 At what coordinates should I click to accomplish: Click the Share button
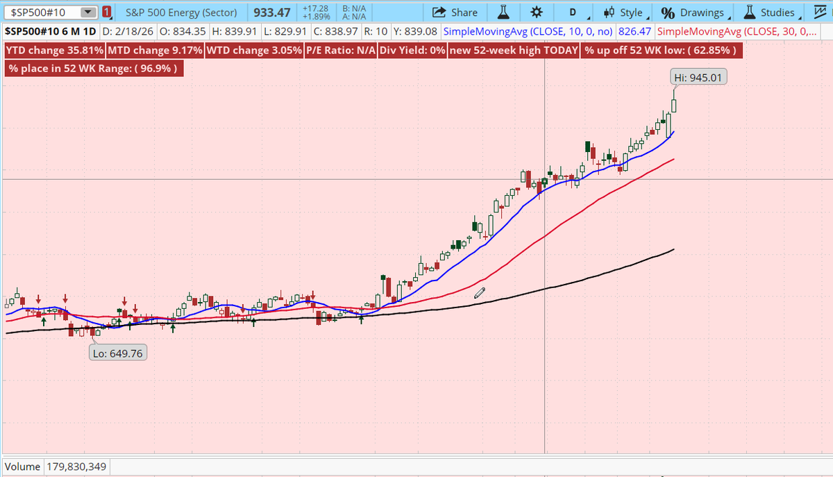(455, 12)
